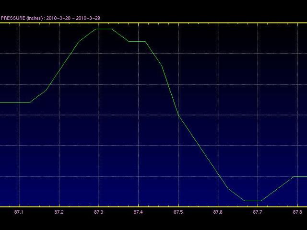
Task: Select the 87.1 axis label
Action: [19, 212]
